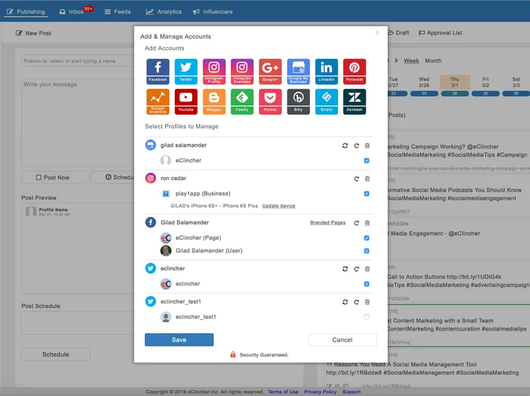
Task: Refresh the eclincher_test1 account
Action: [356, 302]
